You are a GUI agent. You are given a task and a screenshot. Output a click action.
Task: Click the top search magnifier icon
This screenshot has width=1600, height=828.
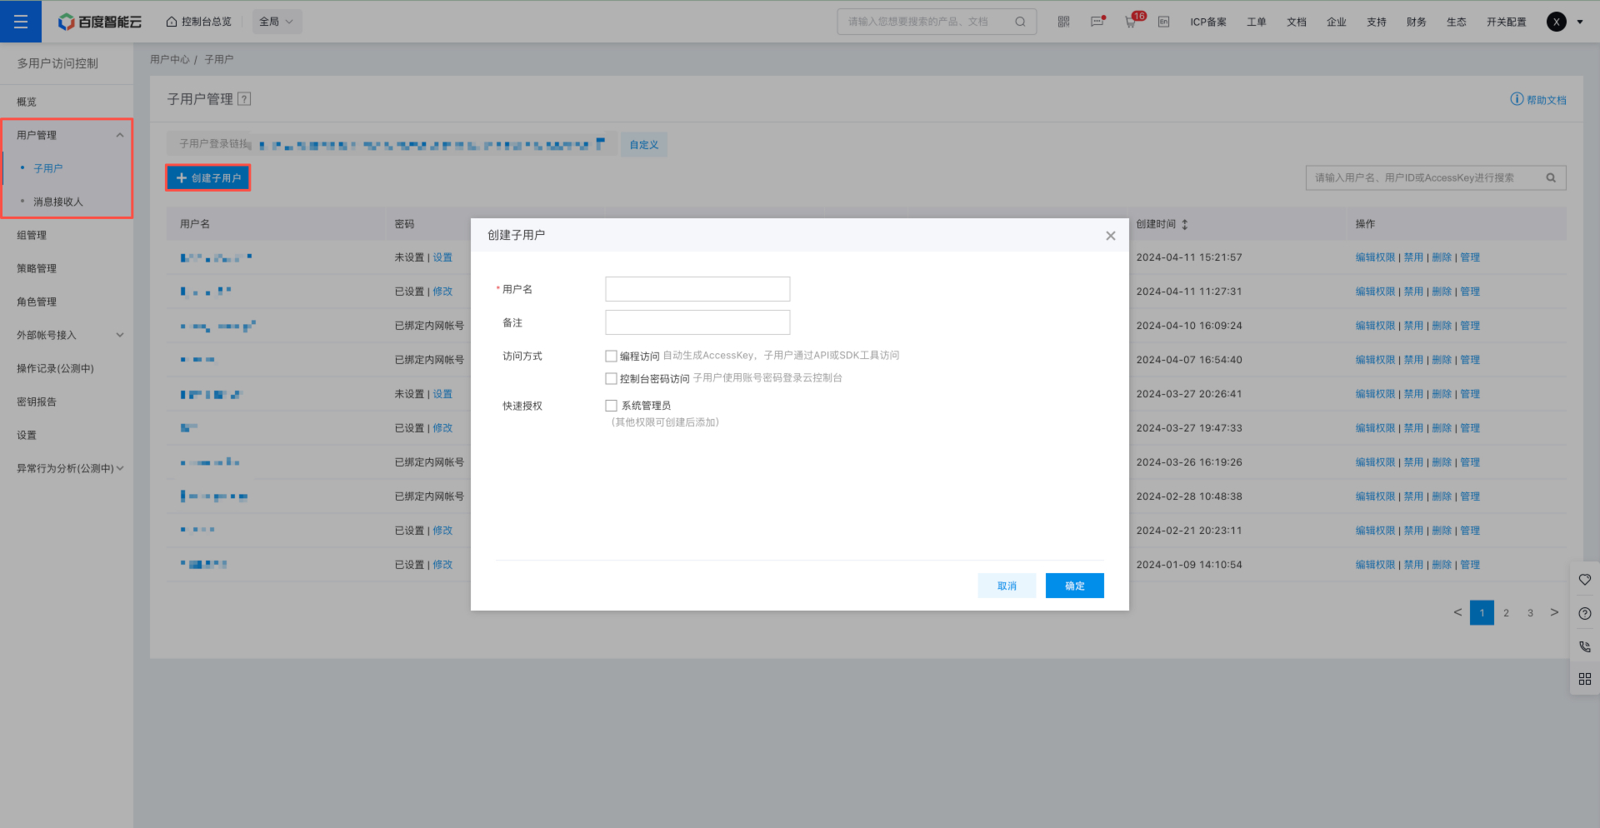(1020, 22)
